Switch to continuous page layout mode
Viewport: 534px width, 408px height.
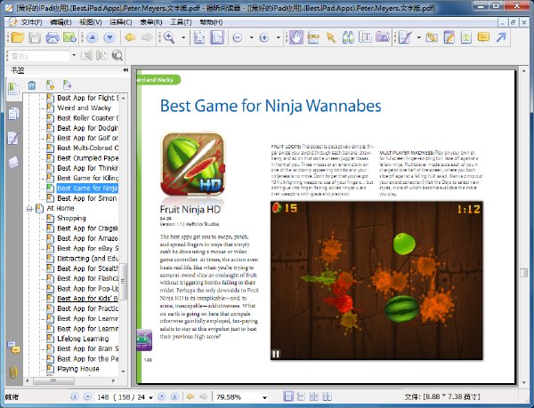pyautogui.click(x=301, y=396)
